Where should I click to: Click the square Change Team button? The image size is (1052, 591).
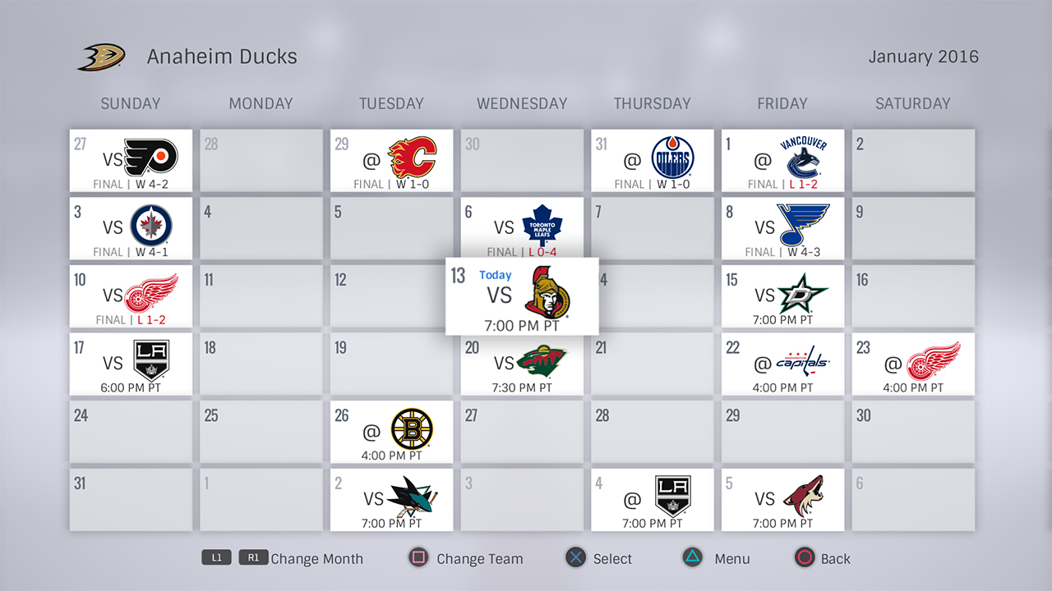pos(418,558)
